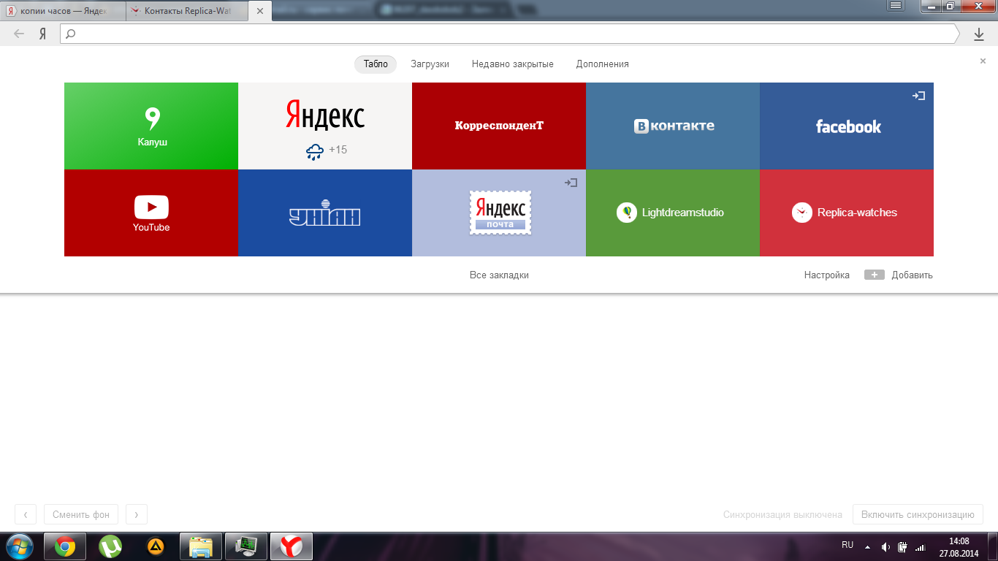The width and height of the screenshot is (998, 561).
Task: Open the volume control in system tray
Action: (885, 546)
